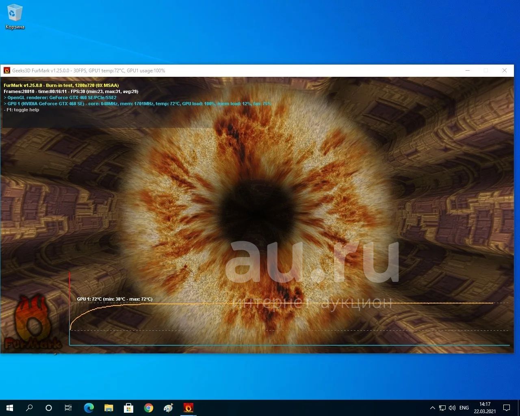Switch the ENG input language indicator

point(464,407)
